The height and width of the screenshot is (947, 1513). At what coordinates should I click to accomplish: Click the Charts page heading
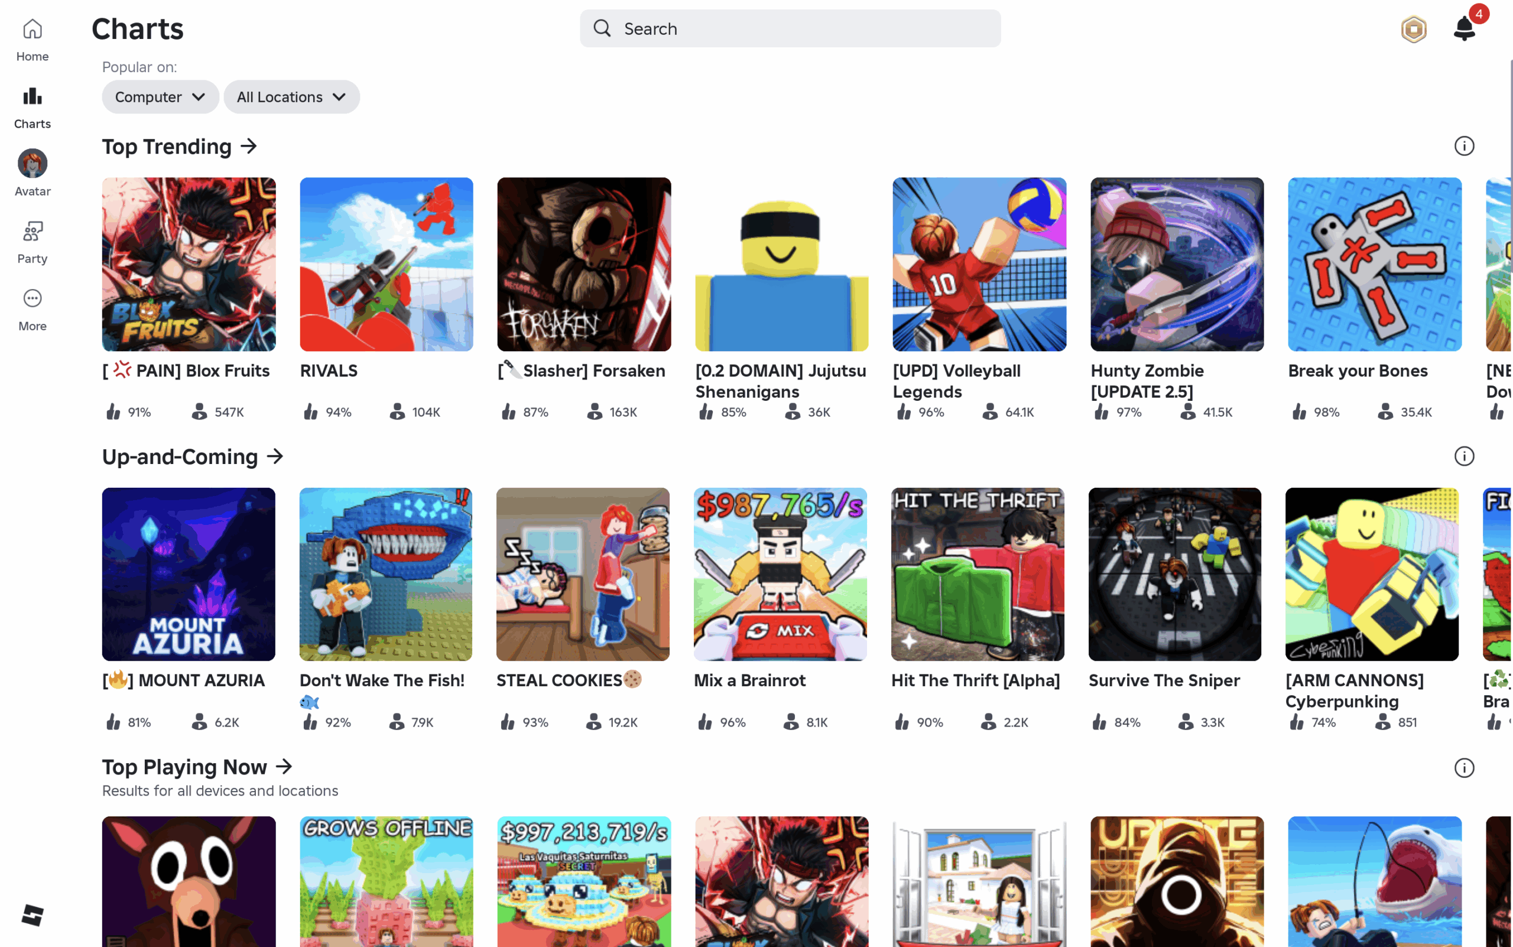tap(138, 29)
